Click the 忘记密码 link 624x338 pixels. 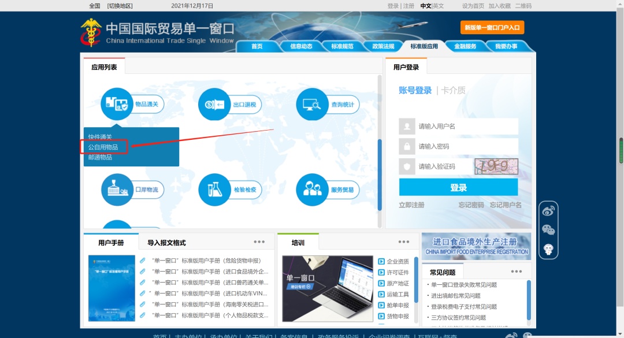click(x=471, y=205)
